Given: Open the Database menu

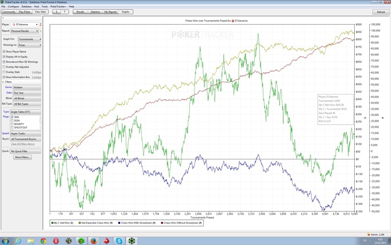Looking at the screenshot, I should coord(26,7).
